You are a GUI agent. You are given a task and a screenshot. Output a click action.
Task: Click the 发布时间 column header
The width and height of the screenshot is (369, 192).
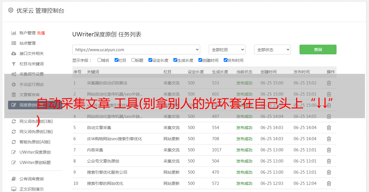[302, 72]
